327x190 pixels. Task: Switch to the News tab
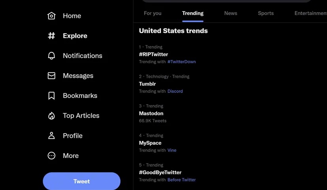pos(231,13)
